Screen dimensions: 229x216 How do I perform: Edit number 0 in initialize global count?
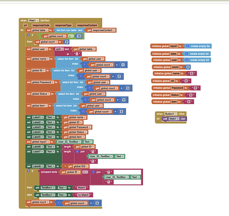(188, 67)
